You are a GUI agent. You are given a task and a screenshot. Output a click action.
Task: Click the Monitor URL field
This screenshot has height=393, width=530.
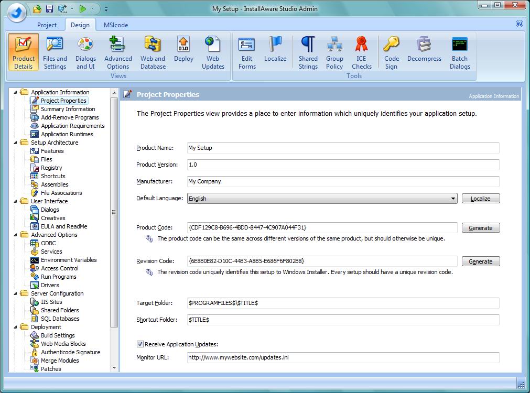[343, 357]
